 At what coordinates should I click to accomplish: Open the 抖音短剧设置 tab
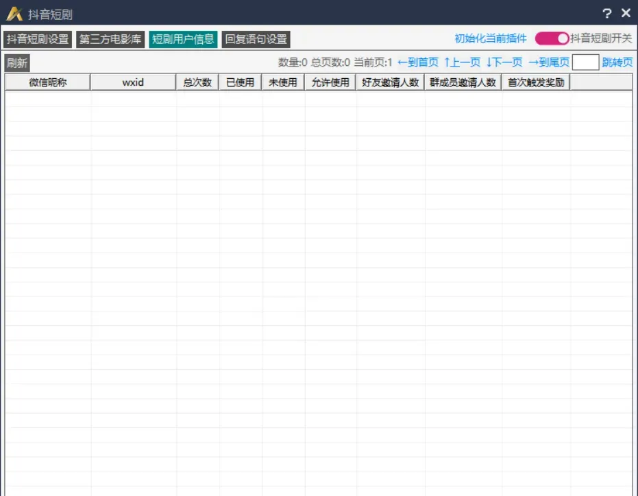pos(38,39)
